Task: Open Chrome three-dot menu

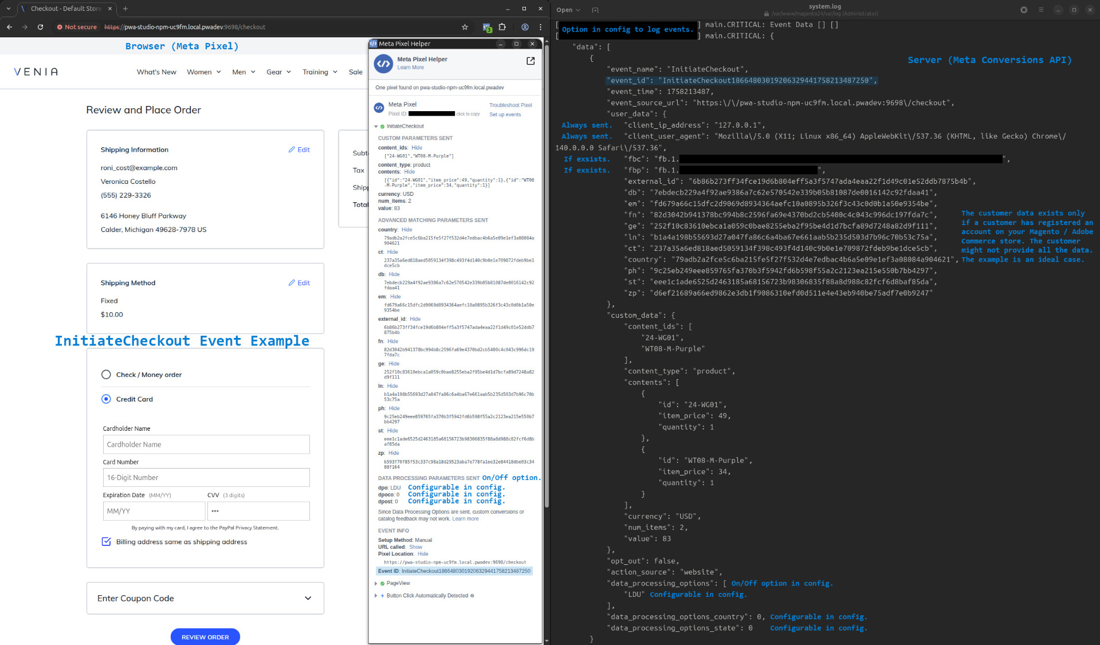Action: [540, 27]
